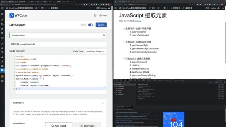Open 自訂 customize in right admin bar
The height and width of the screenshot is (127, 226).
coord(152,8)
